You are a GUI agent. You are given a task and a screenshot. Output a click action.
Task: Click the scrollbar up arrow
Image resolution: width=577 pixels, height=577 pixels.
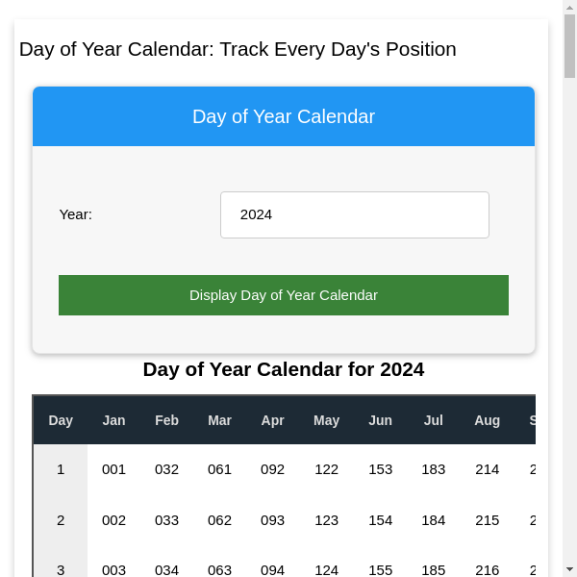[569, 8]
